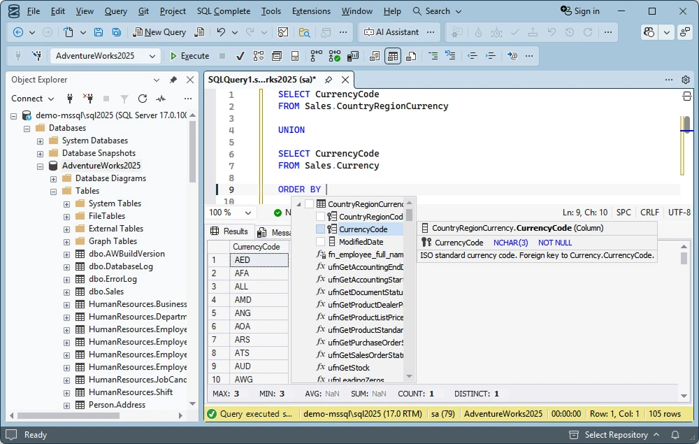Check the CountryRegionCurrency table checkbox
The height and width of the screenshot is (444, 699).
tap(310, 203)
